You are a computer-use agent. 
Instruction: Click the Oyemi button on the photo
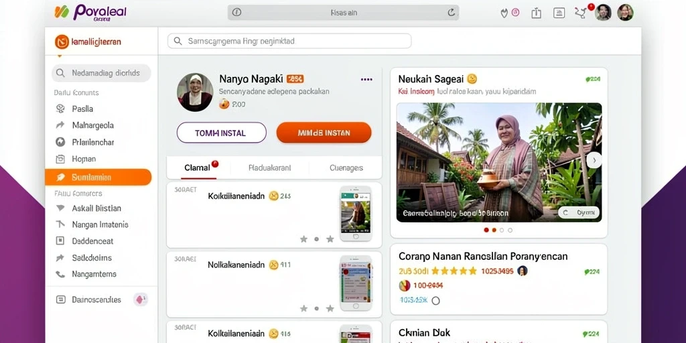(579, 212)
